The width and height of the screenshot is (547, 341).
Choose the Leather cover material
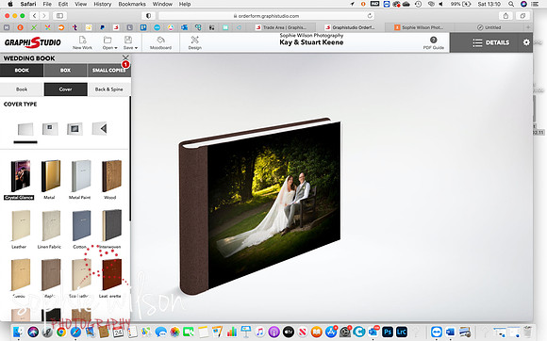click(20, 229)
